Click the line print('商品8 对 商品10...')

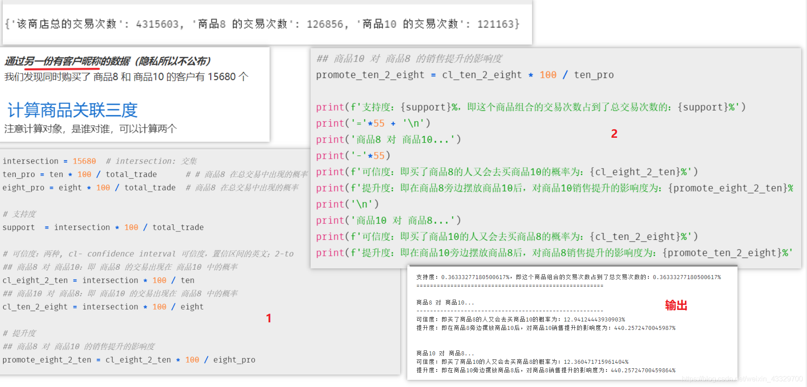click(x=388, y=140)
